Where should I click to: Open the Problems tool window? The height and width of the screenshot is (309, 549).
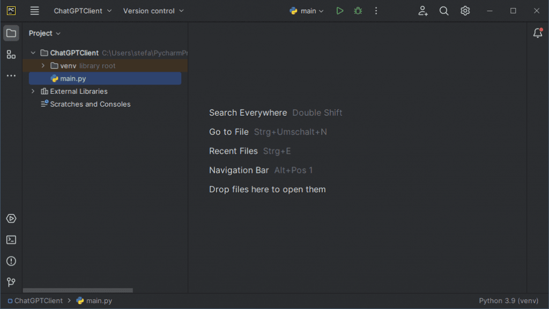pyautogui.click(x=11, y=261)
